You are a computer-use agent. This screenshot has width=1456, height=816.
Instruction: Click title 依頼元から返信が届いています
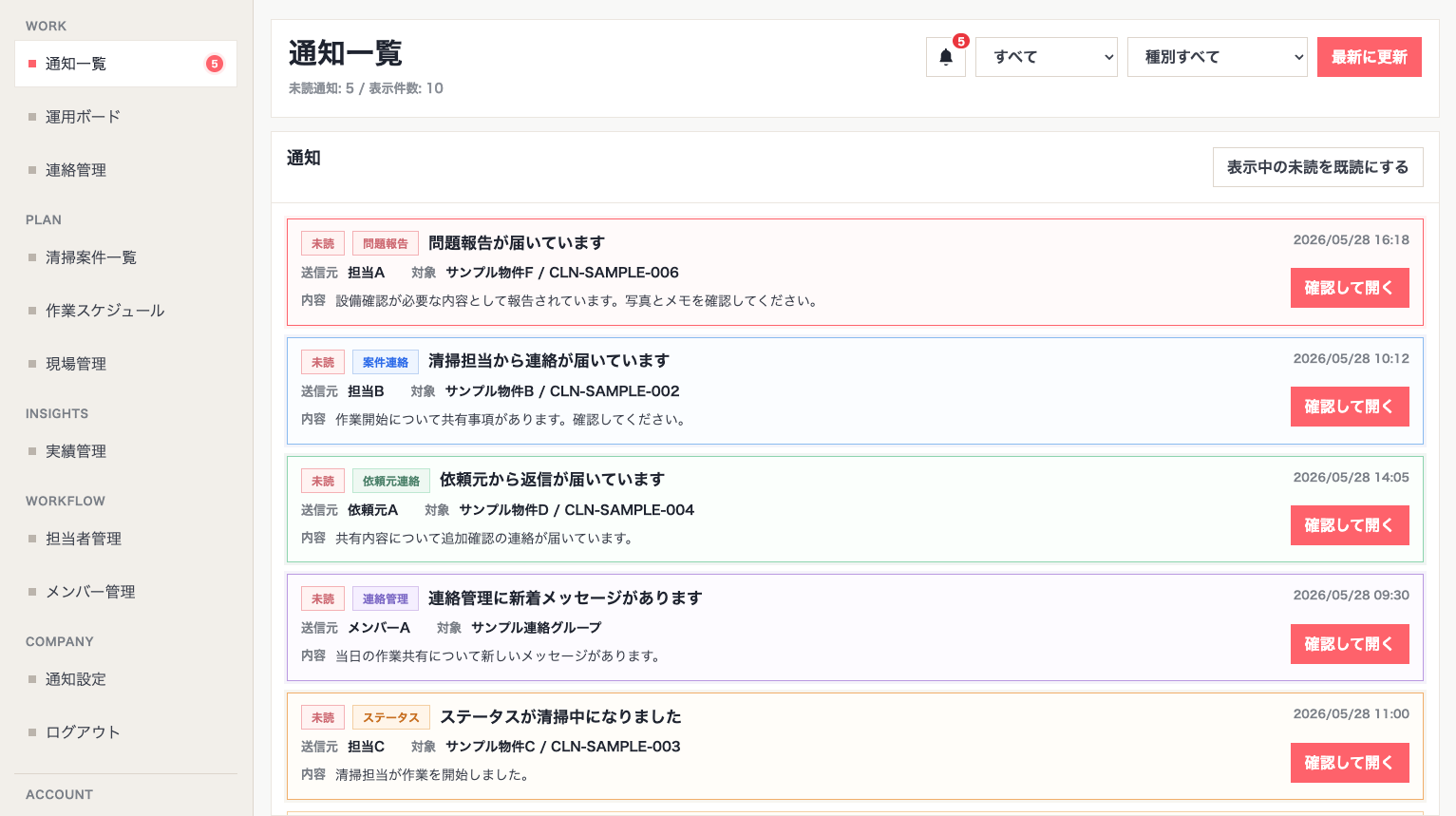(552, 480)
